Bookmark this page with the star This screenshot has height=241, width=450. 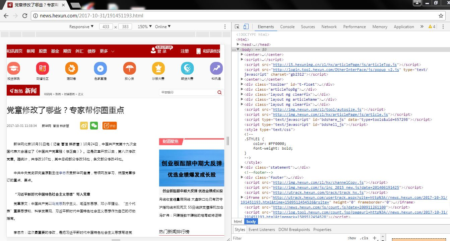[441, 16]
